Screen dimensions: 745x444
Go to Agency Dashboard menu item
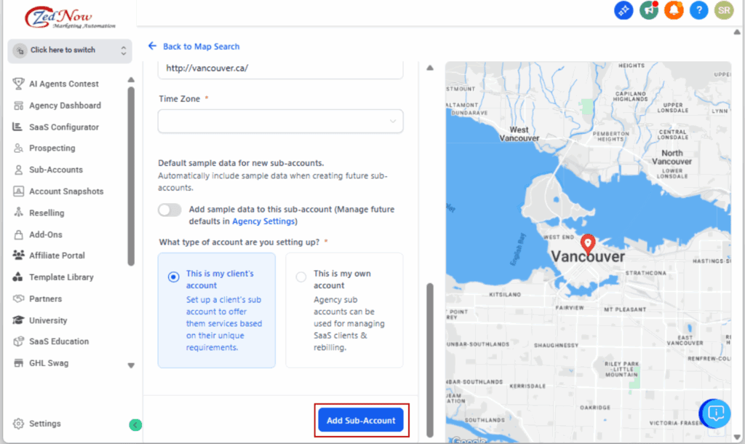tap(65, 106)
